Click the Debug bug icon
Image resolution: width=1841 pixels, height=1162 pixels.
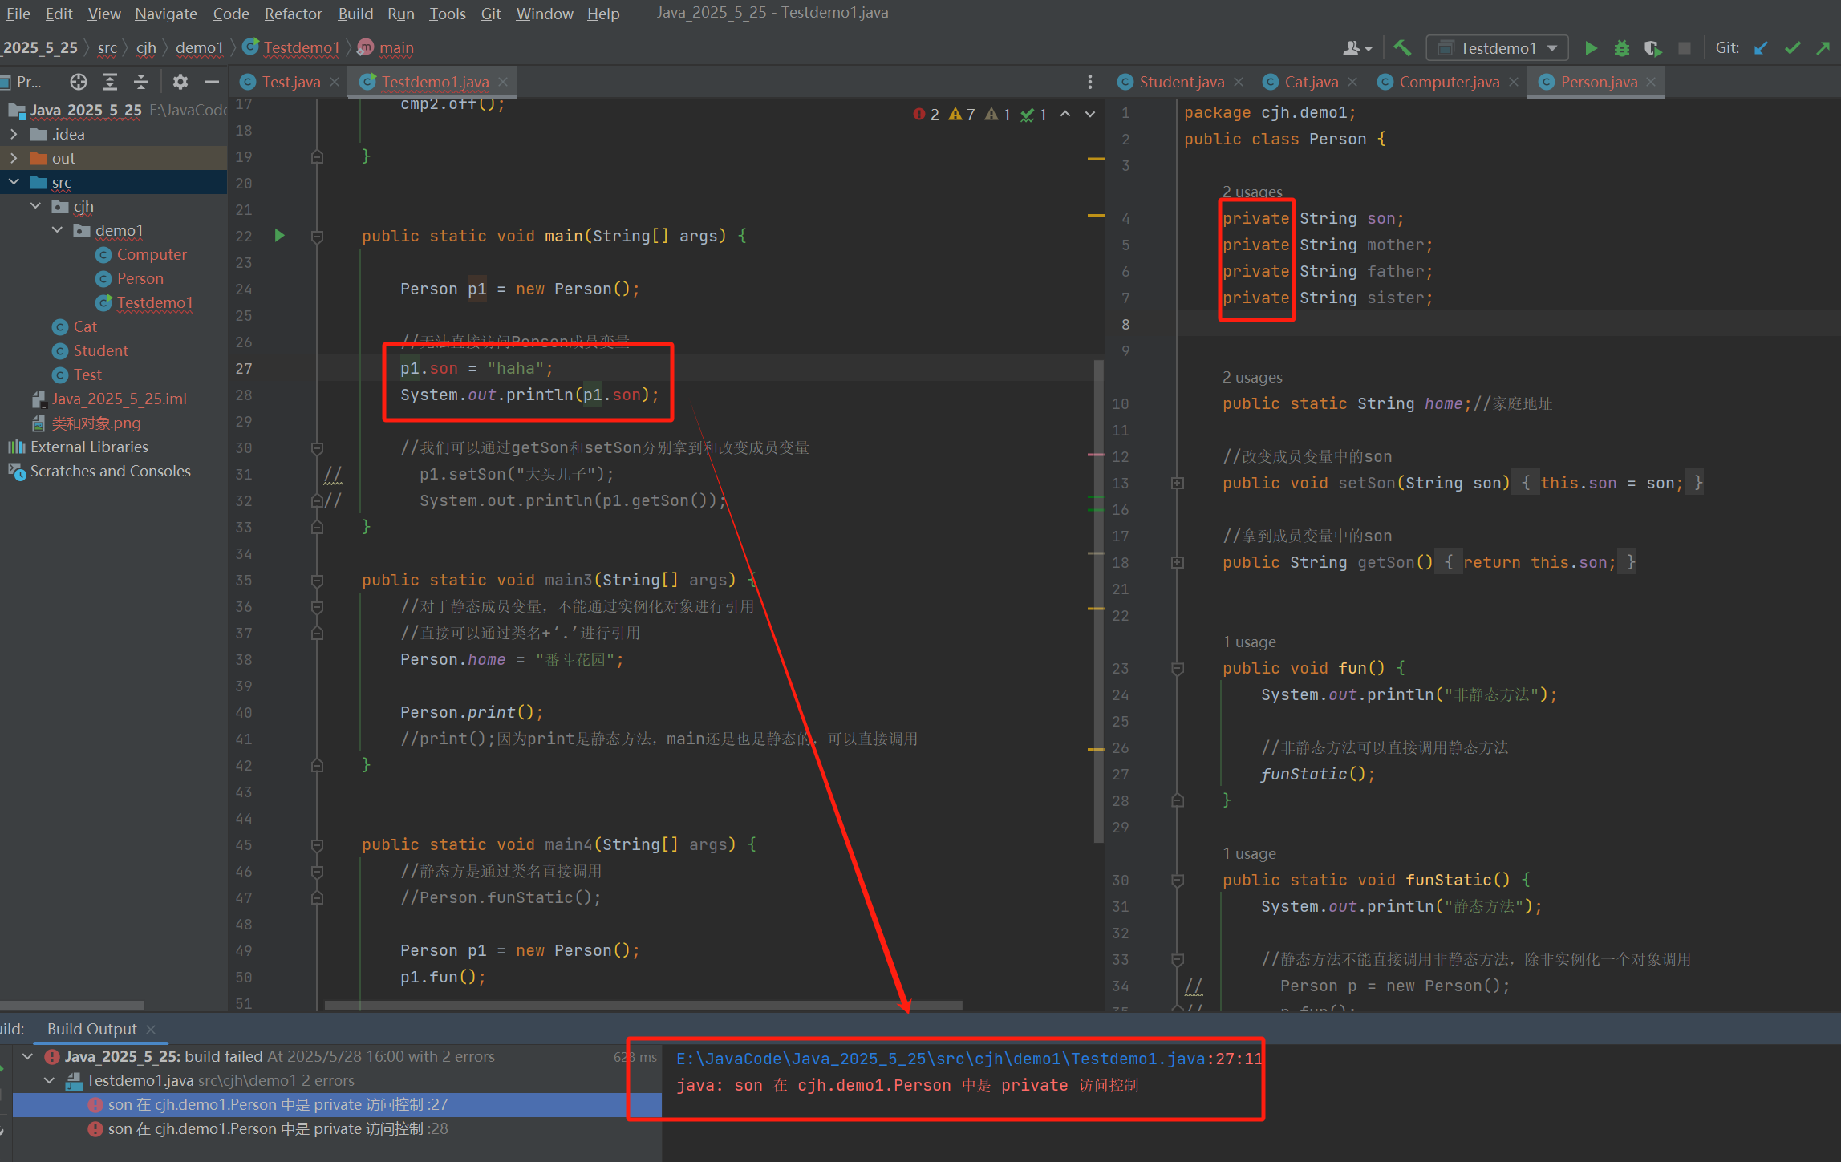click(x=1621, y=48)
